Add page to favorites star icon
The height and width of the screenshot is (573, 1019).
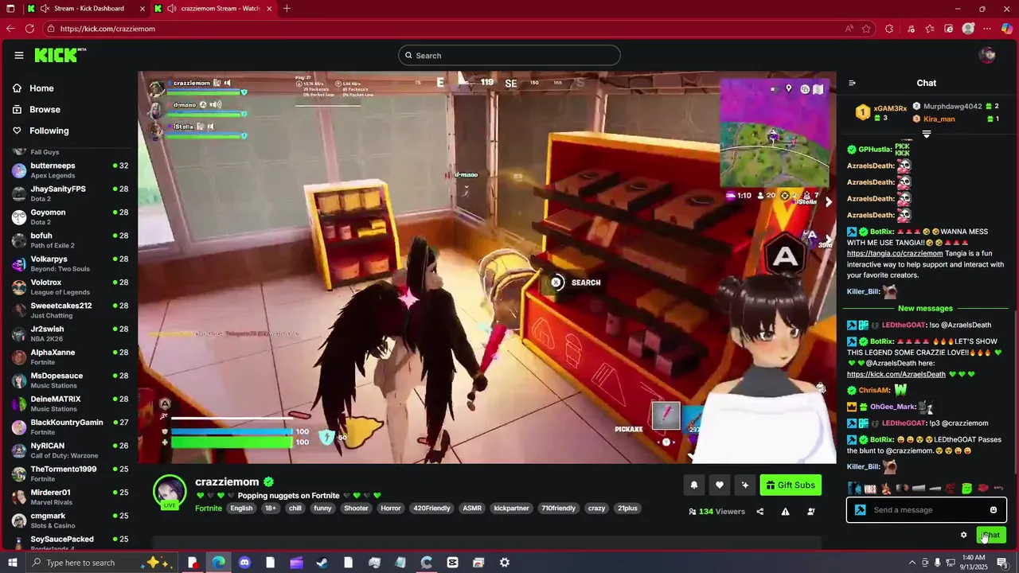click(868, 29)
